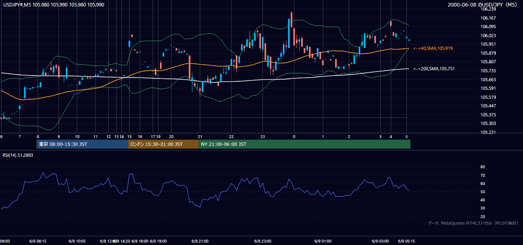This screenshot has height=245, width=523.
Task: Click price axis value 105.303
Action: click(x=488, y=123)
